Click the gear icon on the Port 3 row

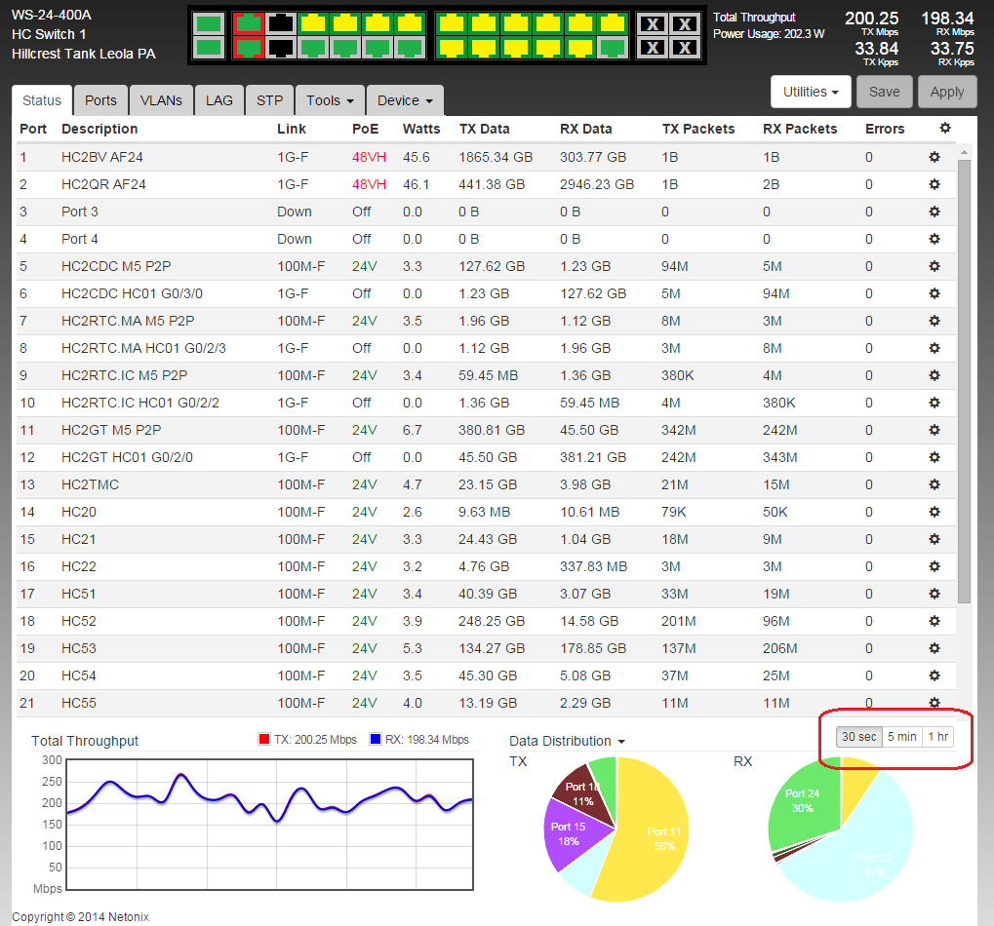click(934, 211)
